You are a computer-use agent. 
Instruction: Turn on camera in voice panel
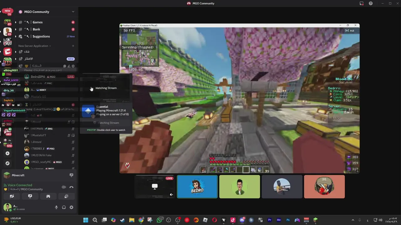coord(12,196)
